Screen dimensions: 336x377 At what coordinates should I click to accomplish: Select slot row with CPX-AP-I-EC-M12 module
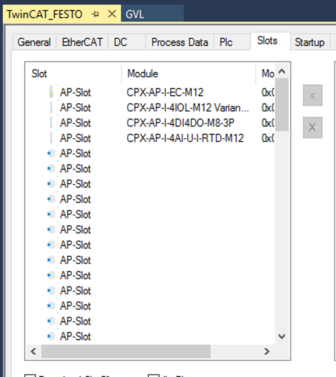click(x=150, y=92)
